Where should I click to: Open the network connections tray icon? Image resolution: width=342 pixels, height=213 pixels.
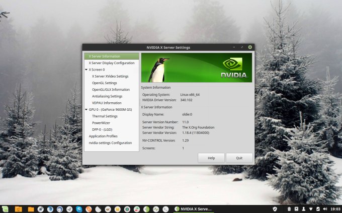point(311,209)
